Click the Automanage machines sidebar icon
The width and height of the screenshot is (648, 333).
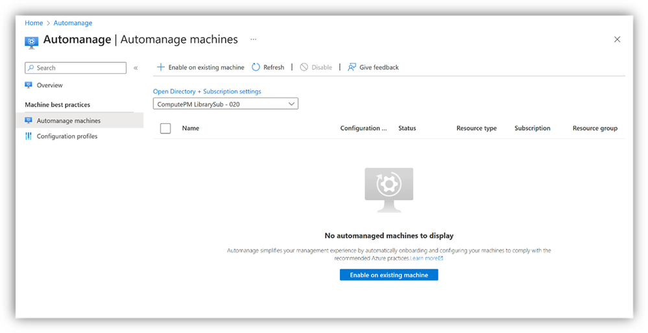point(29,121)
